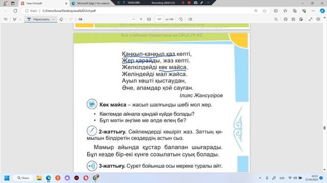Click the bold term Көк майса

point(113,105)
